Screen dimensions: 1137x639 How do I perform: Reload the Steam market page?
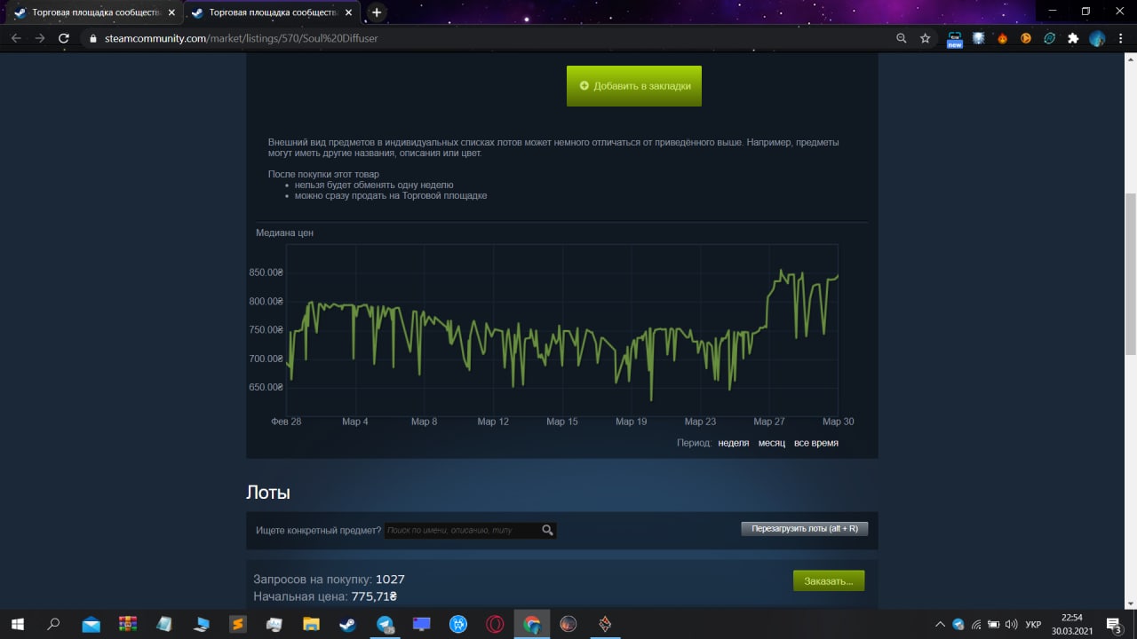pos(64,38)
